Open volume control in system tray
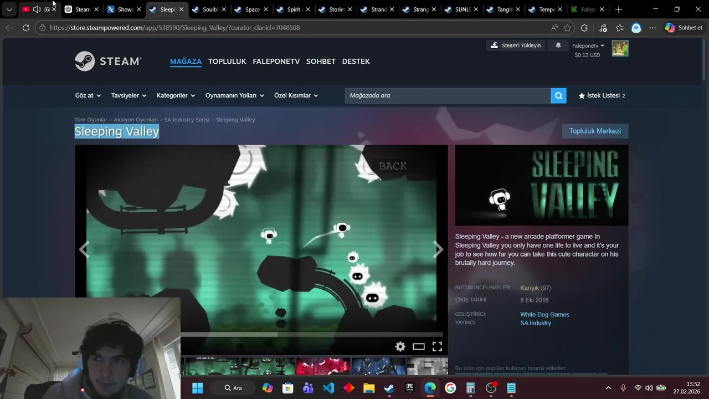Image resolution: width=709 pixels, height=399 pixels. (649, 388)
